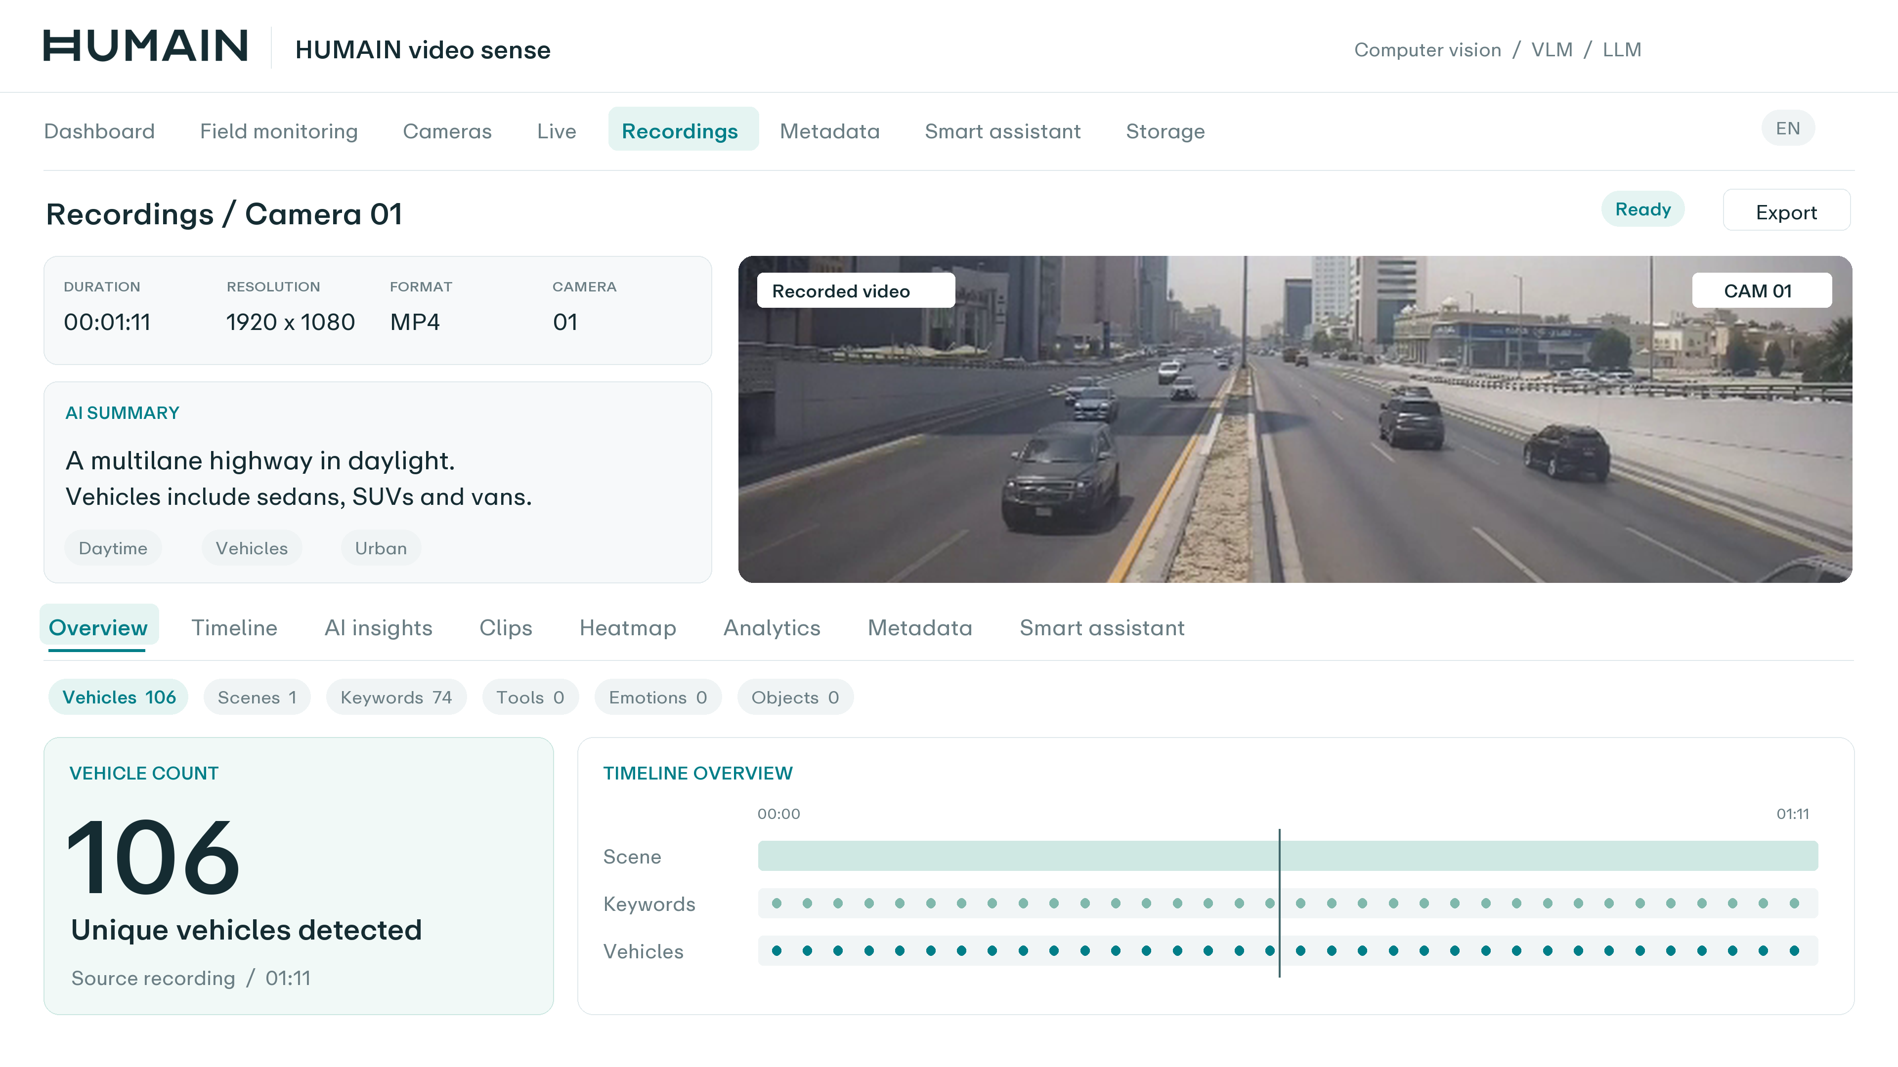The height and width of the screenshot is (1067, 1898).
Task: Select the Keywords 74 filter chip
Action: [x=395, y=697]
